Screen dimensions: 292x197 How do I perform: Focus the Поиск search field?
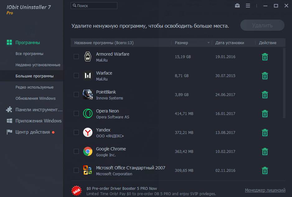point(94,6)
